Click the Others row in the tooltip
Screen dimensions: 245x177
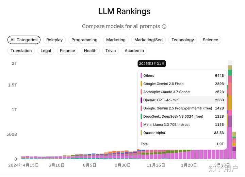(182, 75)
